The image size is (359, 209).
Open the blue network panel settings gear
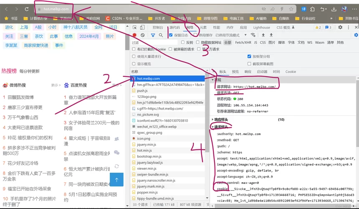point(356,35)
